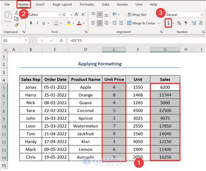This screenshot has height=171, width=206.
Task: Open General number format dropdown
Action: 201,15
